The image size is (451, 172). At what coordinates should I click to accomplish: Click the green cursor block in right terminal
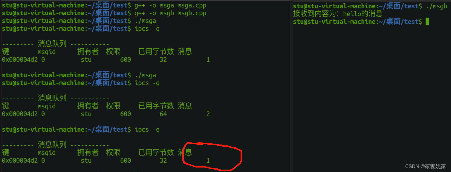point(427,21)
